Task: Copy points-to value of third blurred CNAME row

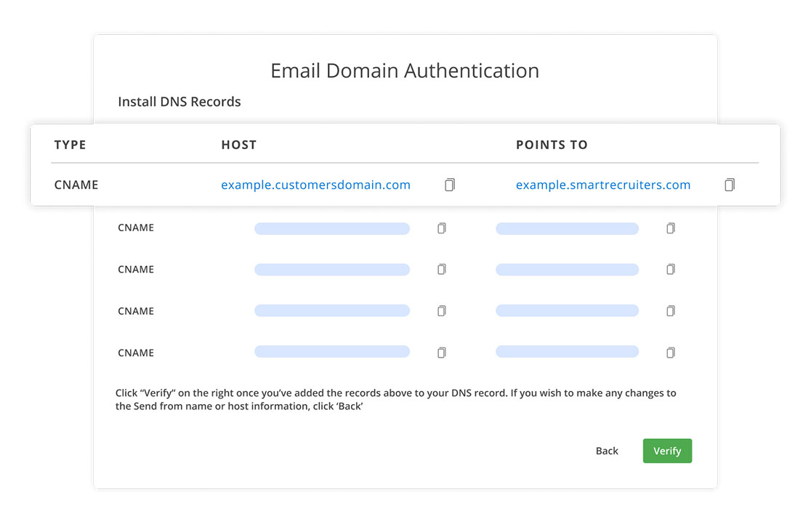Action: click(x=670, y=311)
